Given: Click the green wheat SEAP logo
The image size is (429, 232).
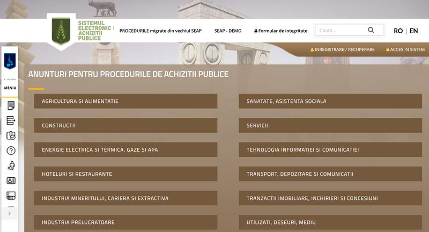Looking at the screenshot, I should 61,31.
